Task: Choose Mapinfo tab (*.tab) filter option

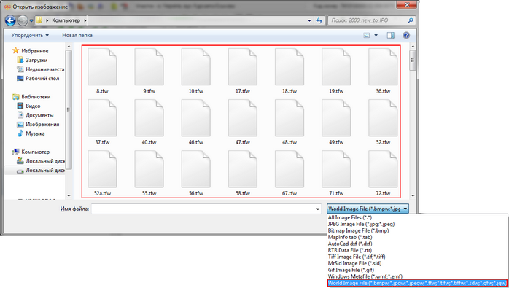Action: 350,237
